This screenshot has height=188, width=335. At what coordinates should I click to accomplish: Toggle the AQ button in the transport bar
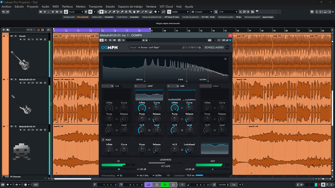(36, 185)
